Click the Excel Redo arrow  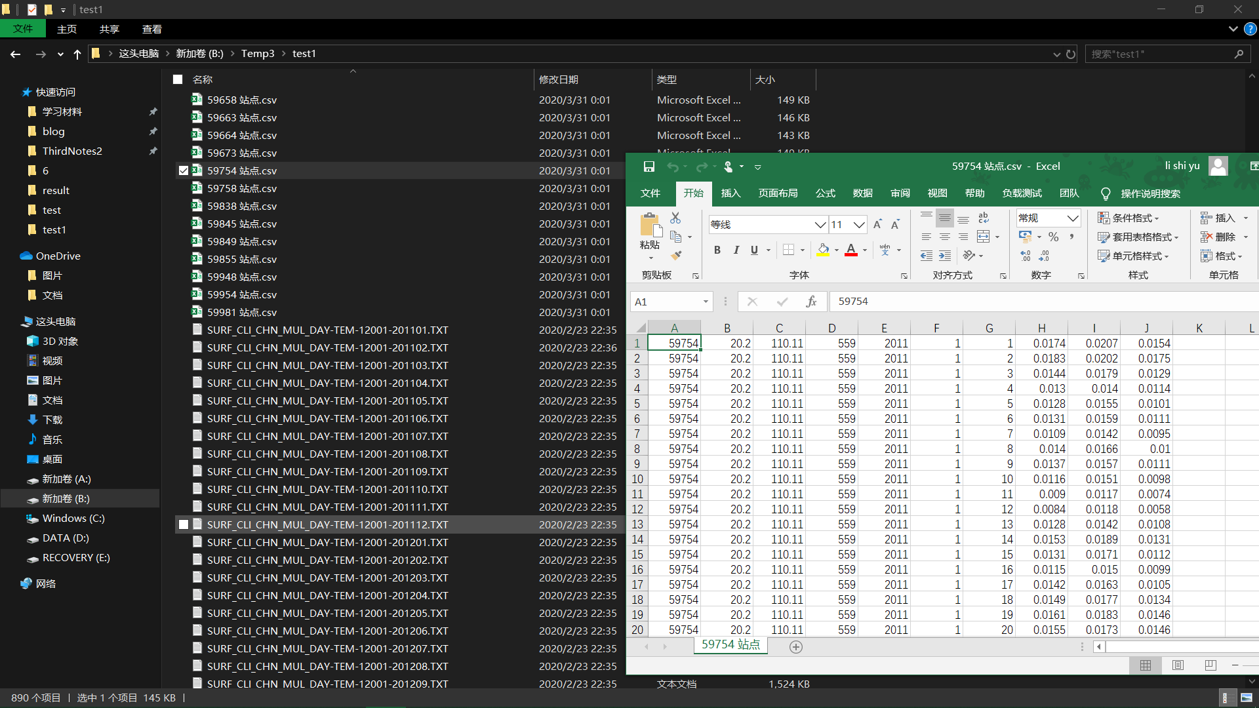702,167
